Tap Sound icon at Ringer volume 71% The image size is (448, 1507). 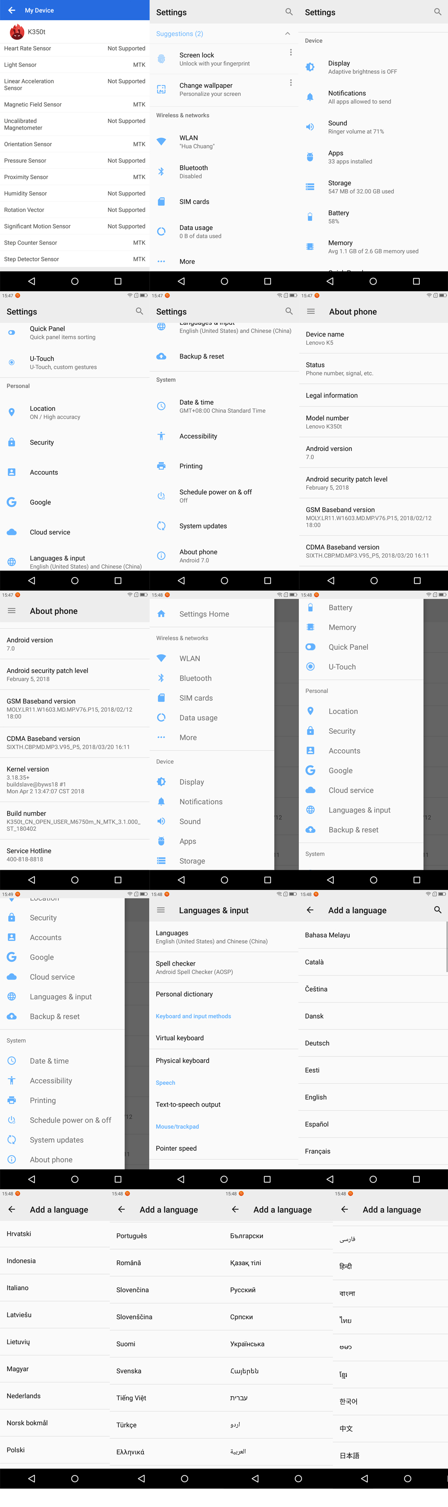310,127
